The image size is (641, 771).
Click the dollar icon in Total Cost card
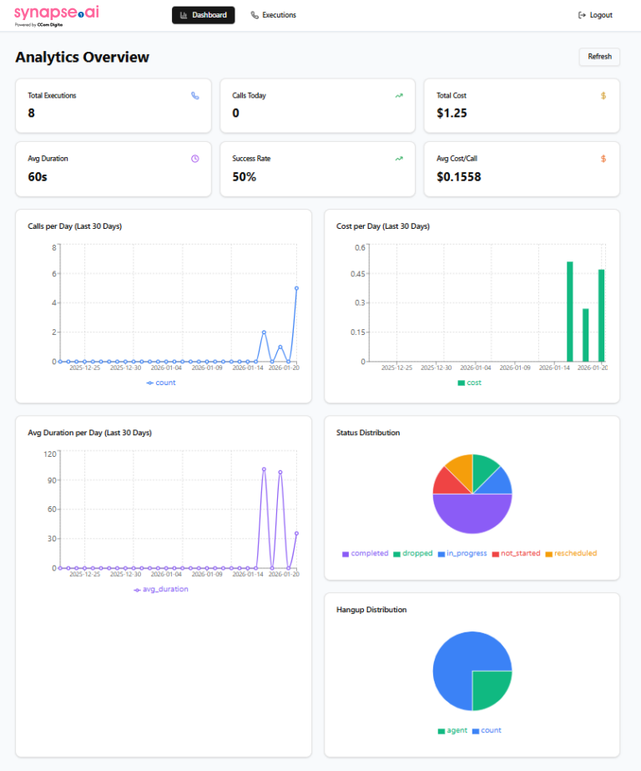click(x=603, y=96)
